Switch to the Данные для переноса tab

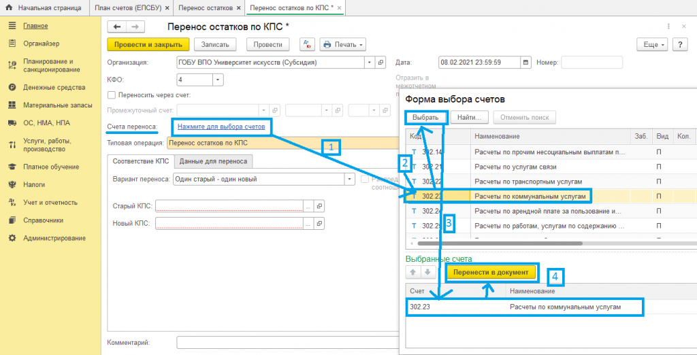[214, 161]
